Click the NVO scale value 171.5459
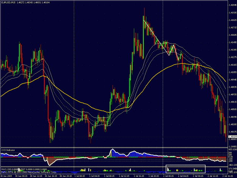This screenshot has width=237, height=178. coord(233,169)
